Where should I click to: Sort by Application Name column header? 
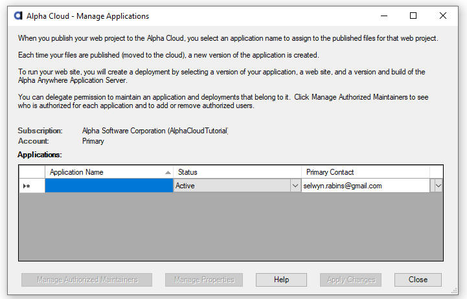(109, 172)
